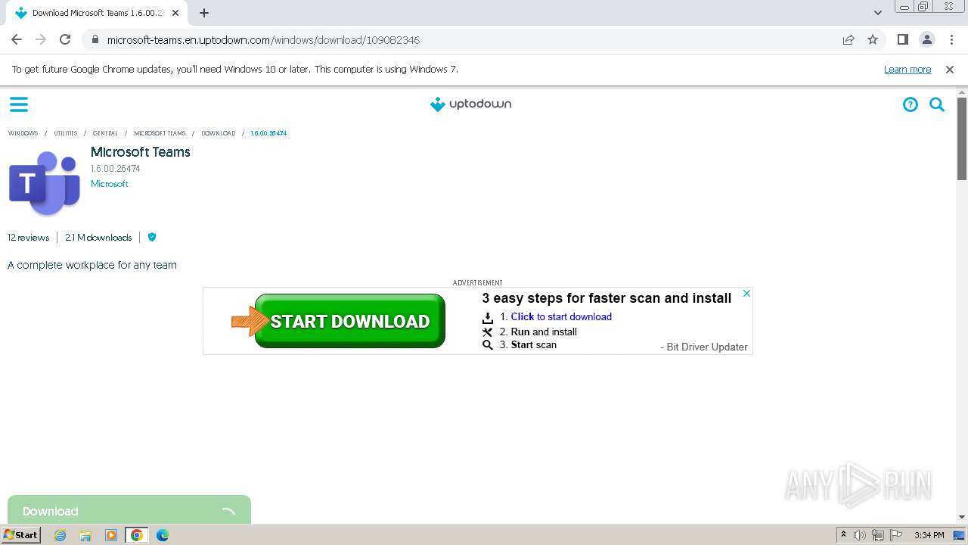This screenshot has height=545, width=968.
Task: Click the Microsoft Teams app icon
Action: (x=45, y=183)
